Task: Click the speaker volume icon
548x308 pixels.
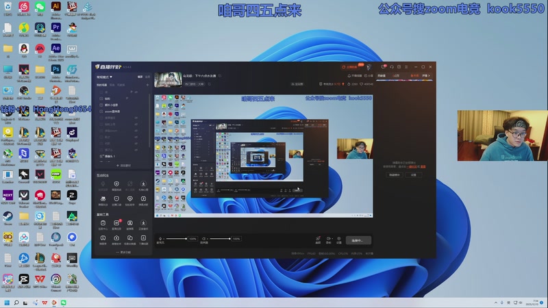Action: point(205,239)
